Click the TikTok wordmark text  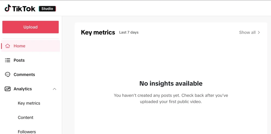24,9
